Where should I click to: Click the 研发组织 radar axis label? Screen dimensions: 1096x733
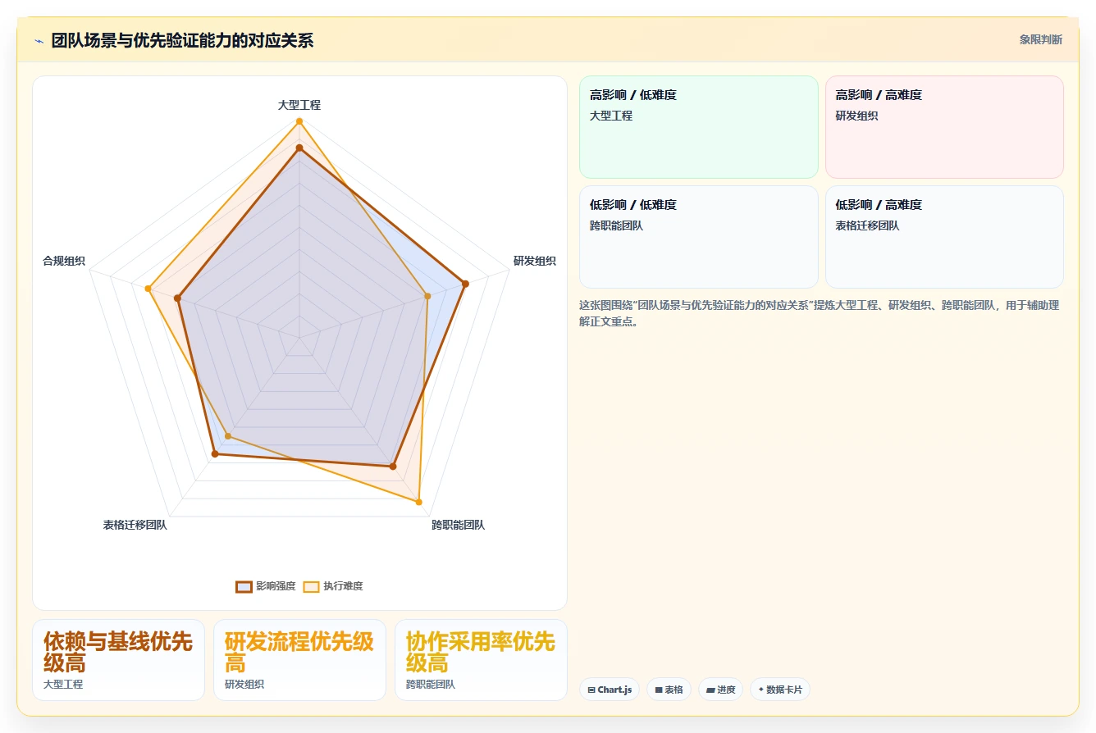(x=535, y=261)
